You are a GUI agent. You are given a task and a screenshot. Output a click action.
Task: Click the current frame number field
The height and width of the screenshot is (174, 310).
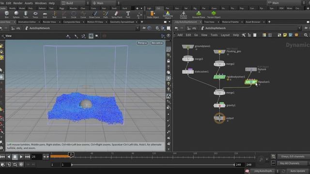(x=37, y=157)
